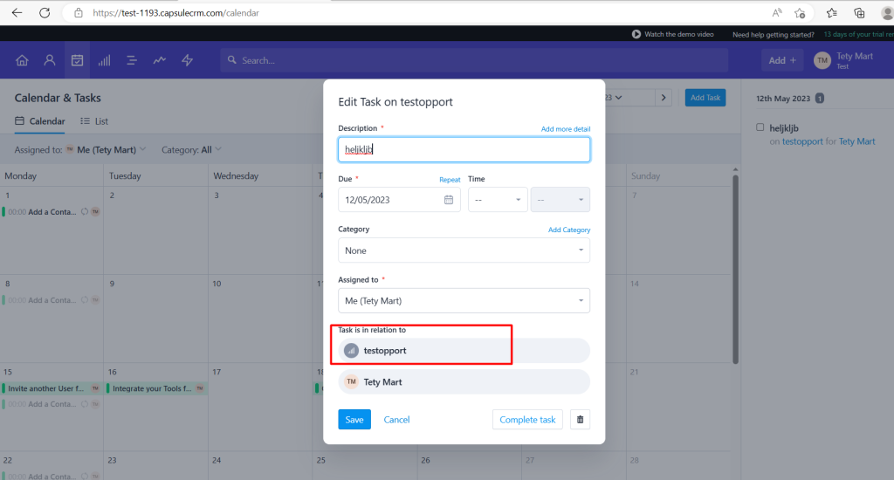Open the Calendar & Tasks nav icon
894x480 pixels.
coord(77,60)
